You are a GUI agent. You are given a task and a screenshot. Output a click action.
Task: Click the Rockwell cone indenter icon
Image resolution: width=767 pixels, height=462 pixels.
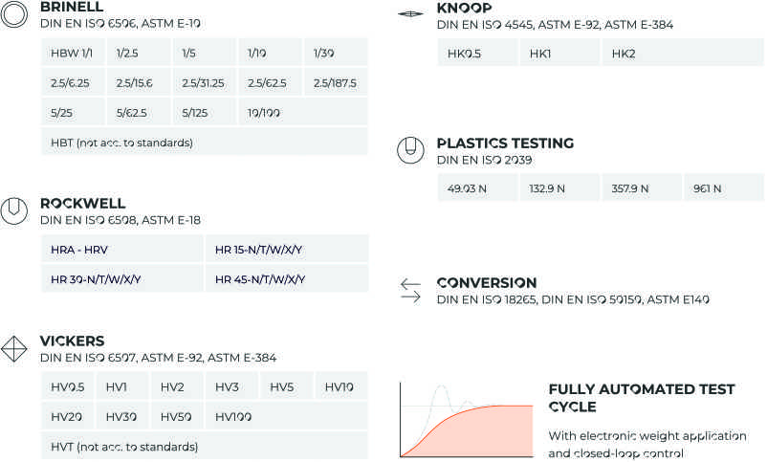(x=14, y=211)
